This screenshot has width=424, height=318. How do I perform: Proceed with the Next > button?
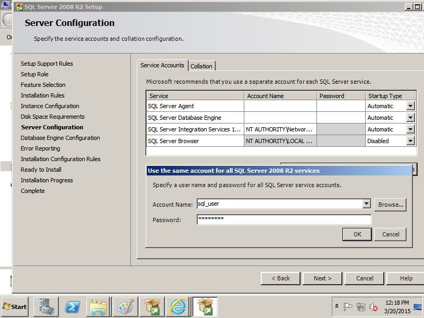(x=322, y=278)
